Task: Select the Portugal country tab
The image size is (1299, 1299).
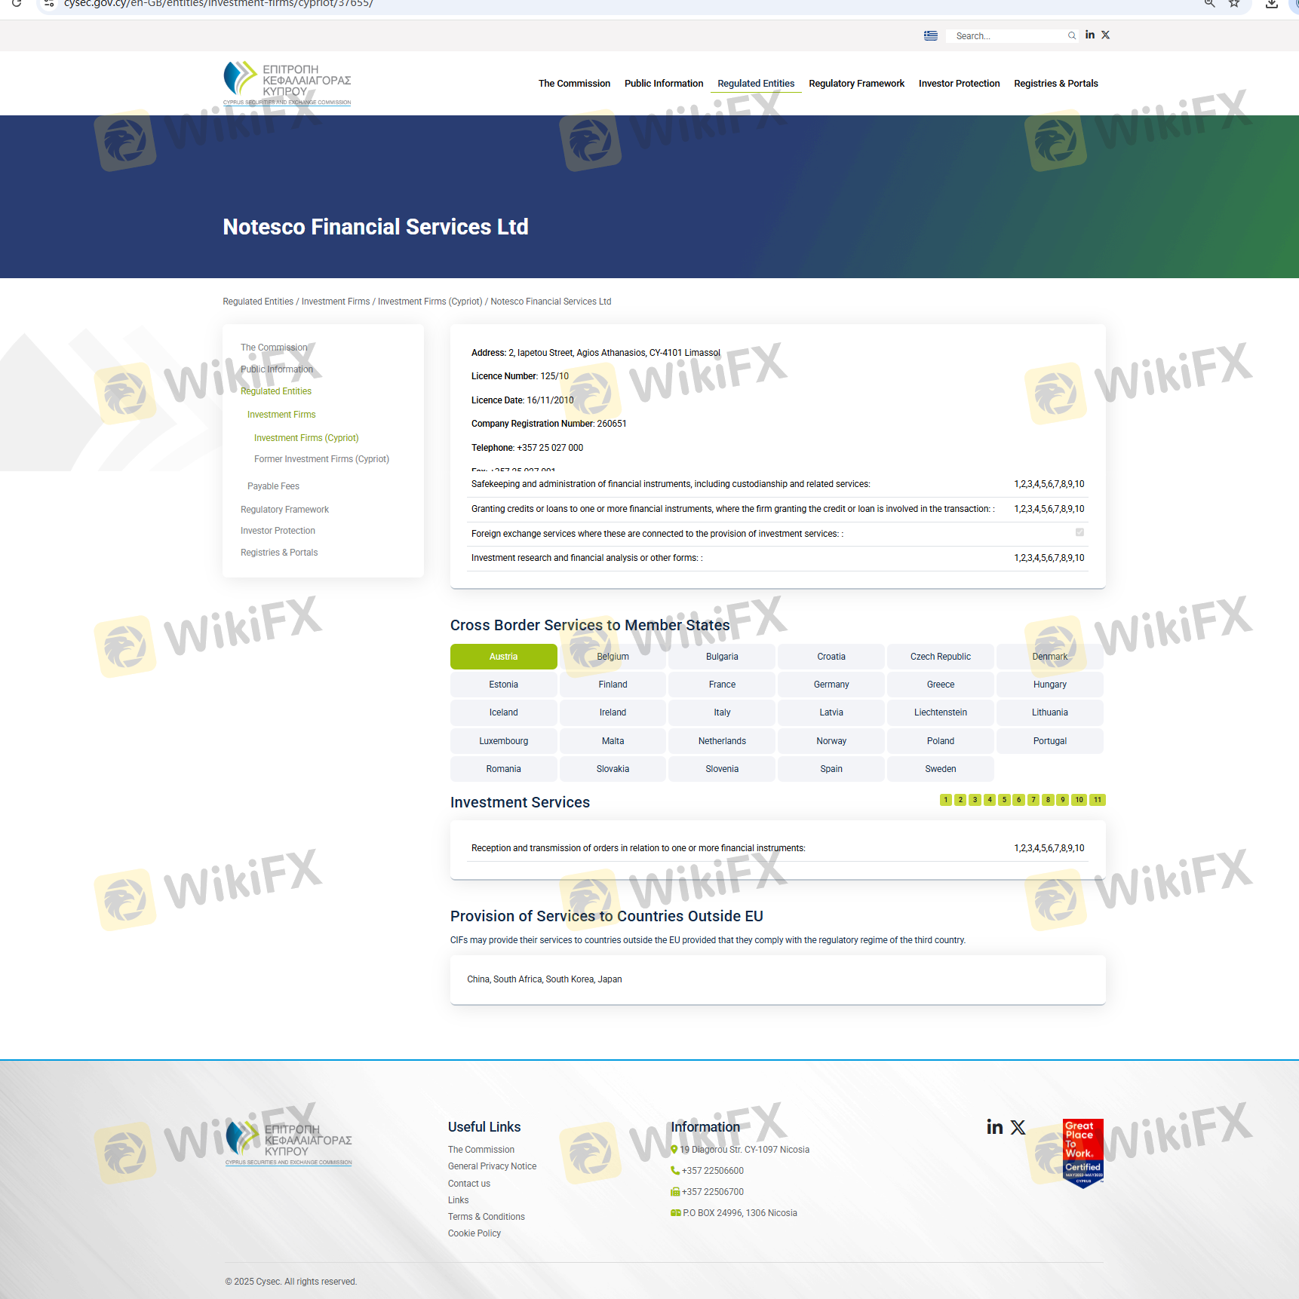Action: pos(1050,741)
